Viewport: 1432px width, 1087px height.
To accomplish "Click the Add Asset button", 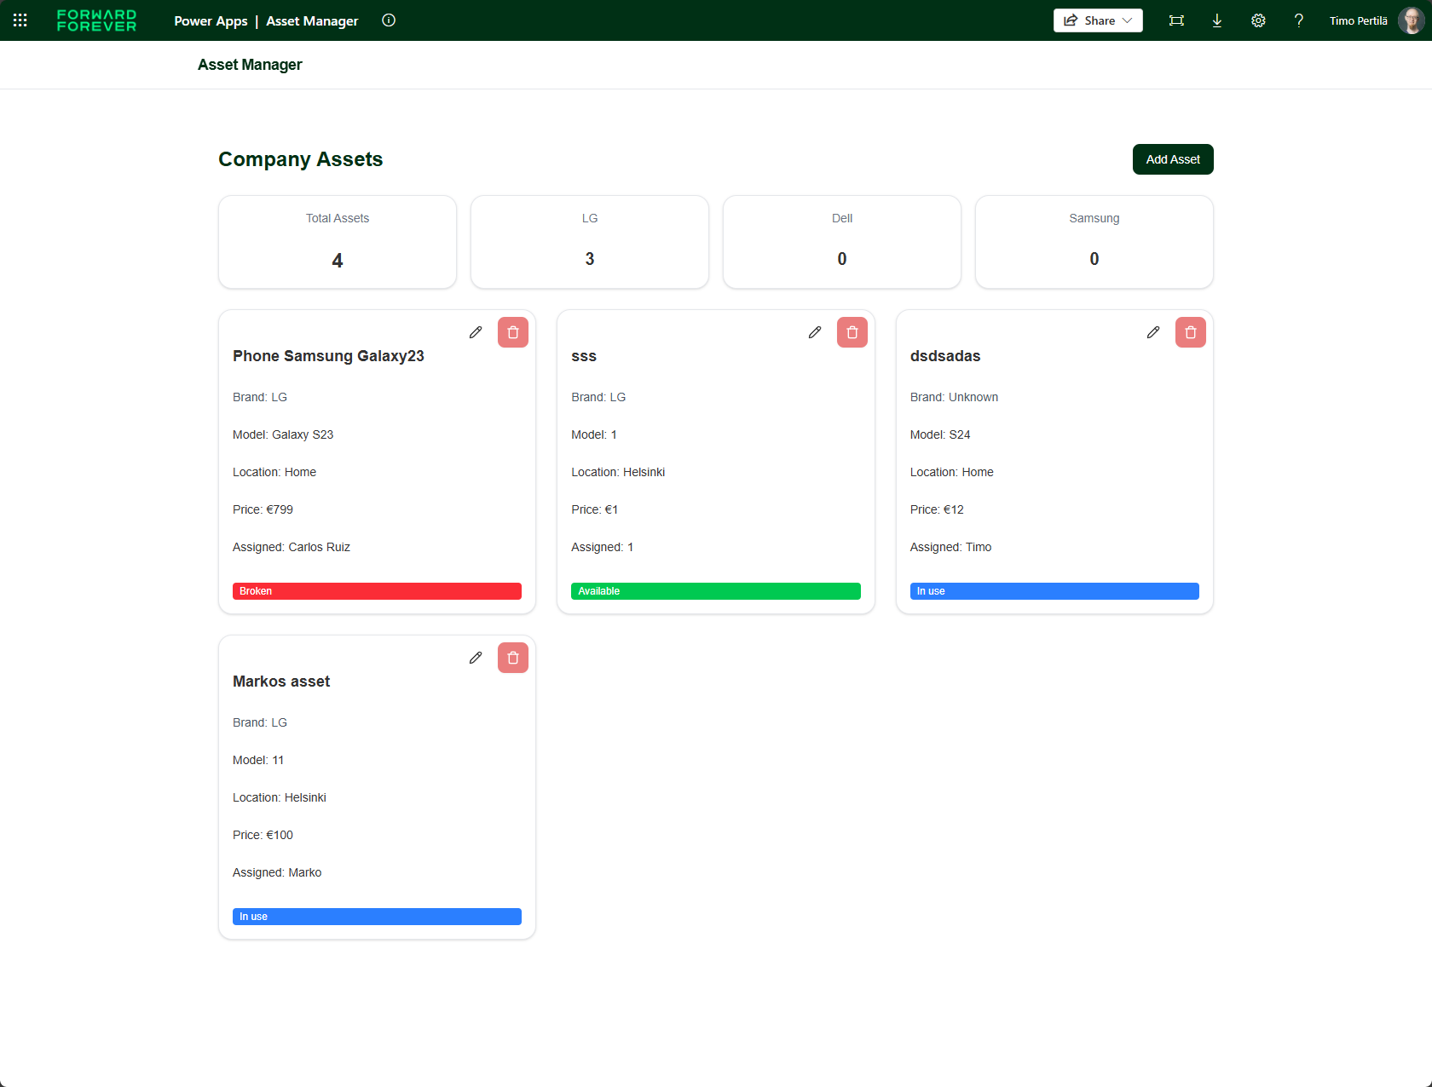I will (1173, 159).
